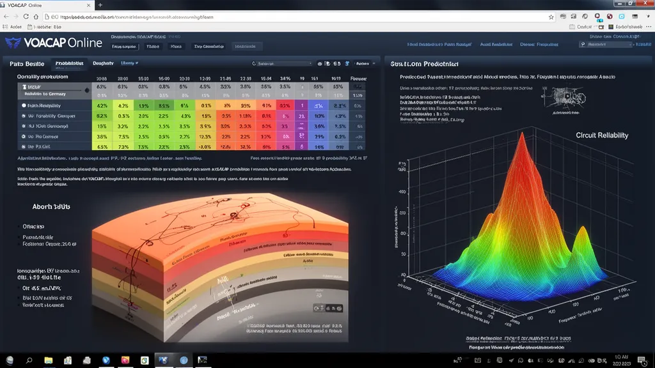Open the bookmarks overflow three-dots menu

[x=649, y=27]
